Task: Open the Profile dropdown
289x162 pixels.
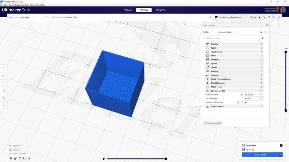Action: (242, 32)
